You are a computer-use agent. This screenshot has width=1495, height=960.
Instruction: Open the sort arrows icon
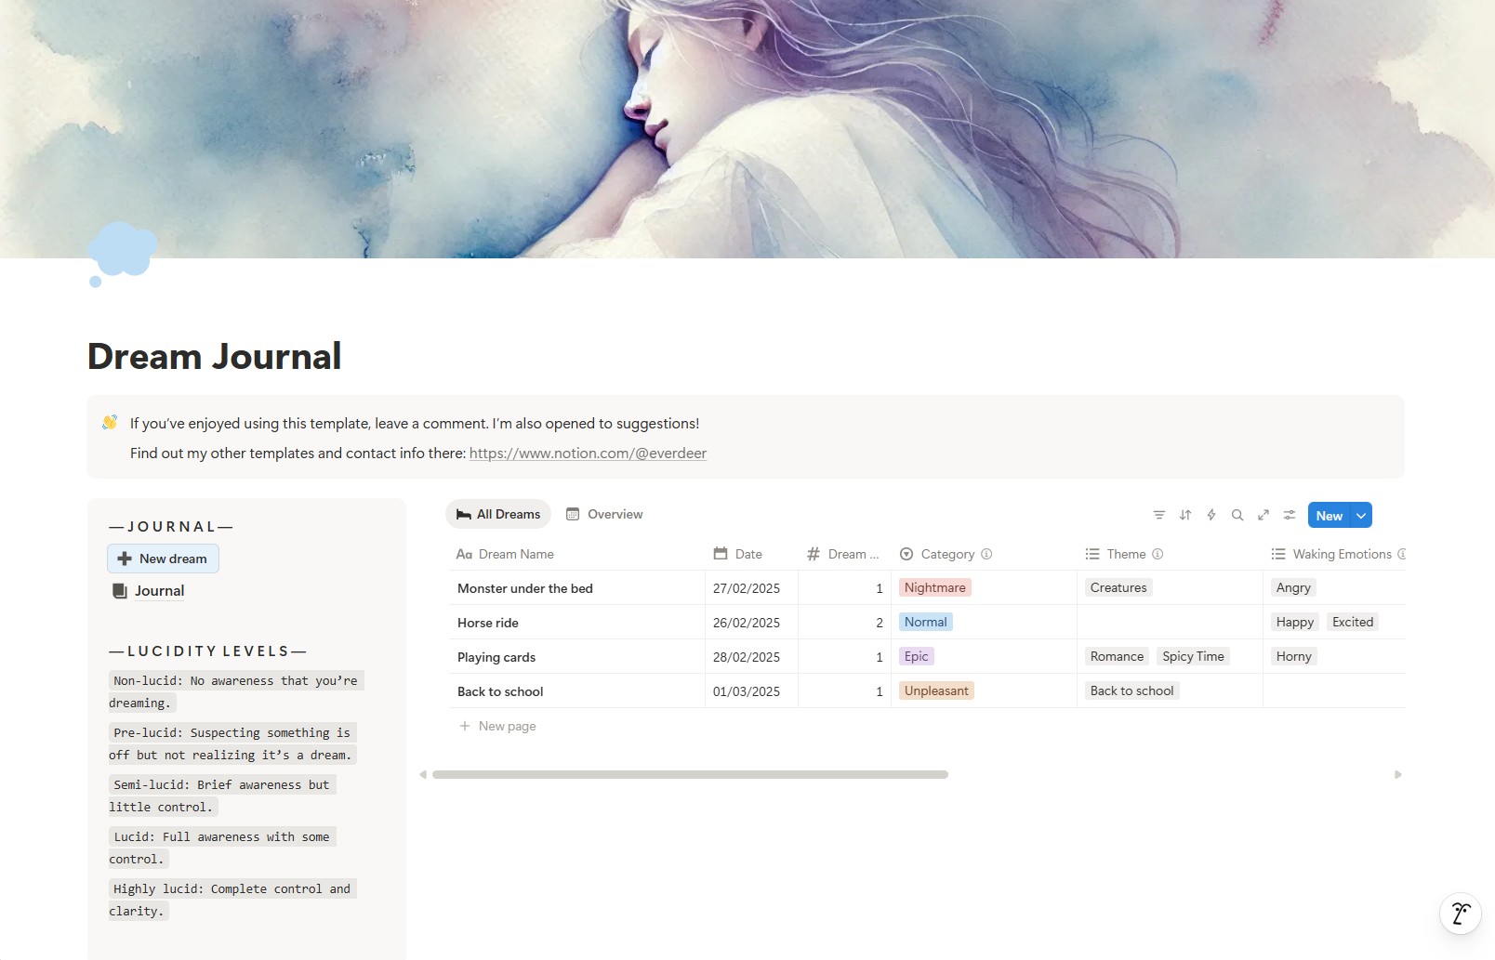1185,515
